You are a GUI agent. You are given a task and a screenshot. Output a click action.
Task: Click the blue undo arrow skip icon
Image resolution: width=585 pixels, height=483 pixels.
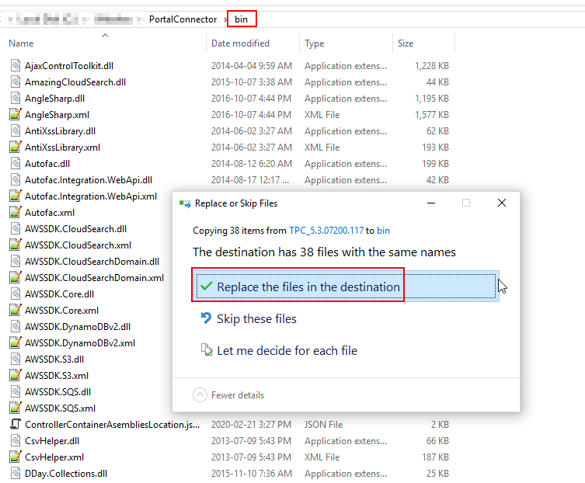pos(206,318)
